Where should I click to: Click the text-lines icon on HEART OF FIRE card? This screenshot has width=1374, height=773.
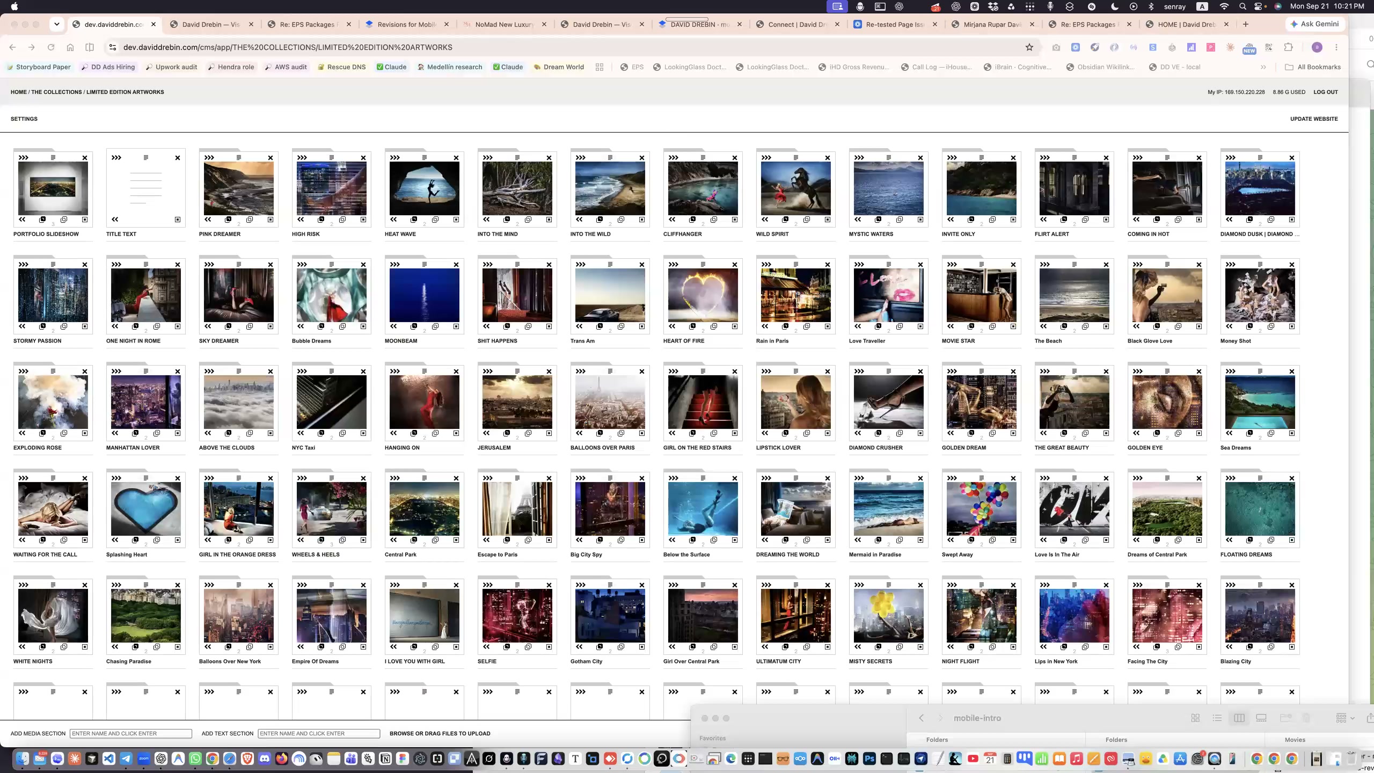click(703, 264)
